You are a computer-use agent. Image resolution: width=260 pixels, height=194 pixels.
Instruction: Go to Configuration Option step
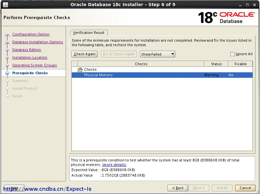[x=31, y=34]
